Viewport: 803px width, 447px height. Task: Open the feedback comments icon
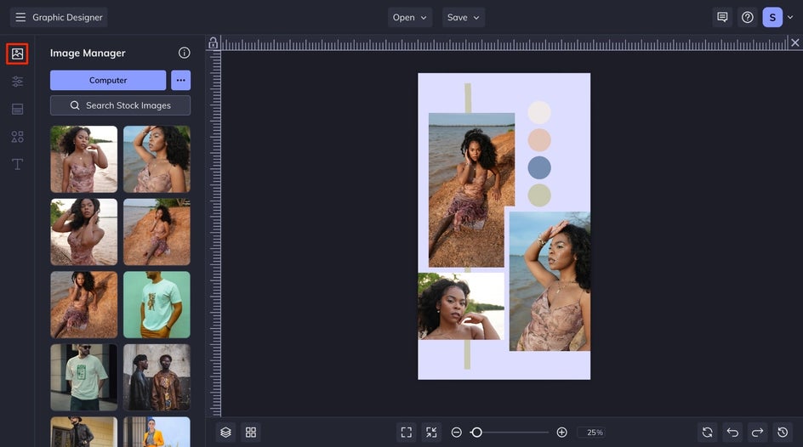[x=722, y=17]
